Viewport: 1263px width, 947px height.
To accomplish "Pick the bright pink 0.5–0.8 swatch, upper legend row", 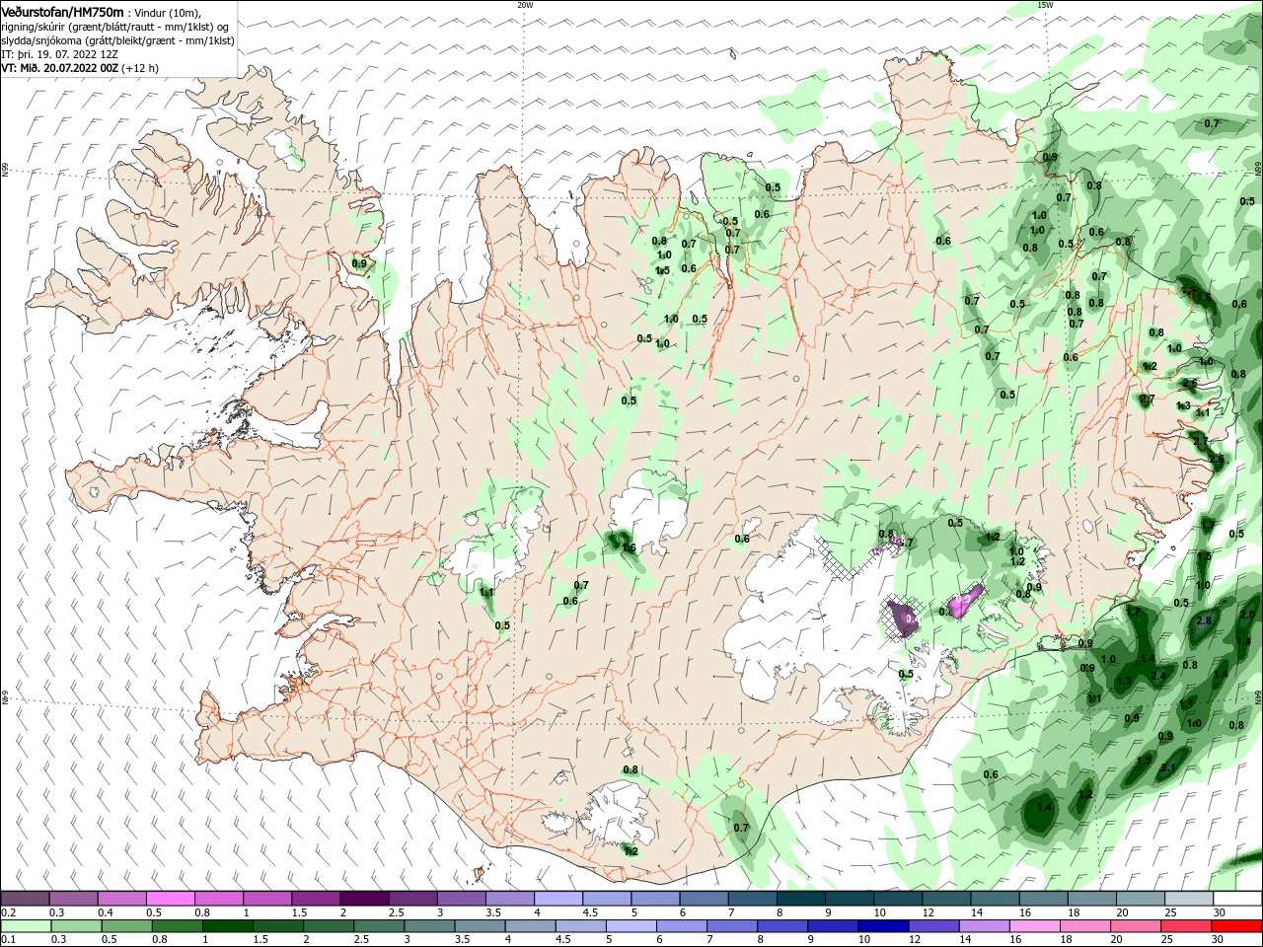I will 170,899.
